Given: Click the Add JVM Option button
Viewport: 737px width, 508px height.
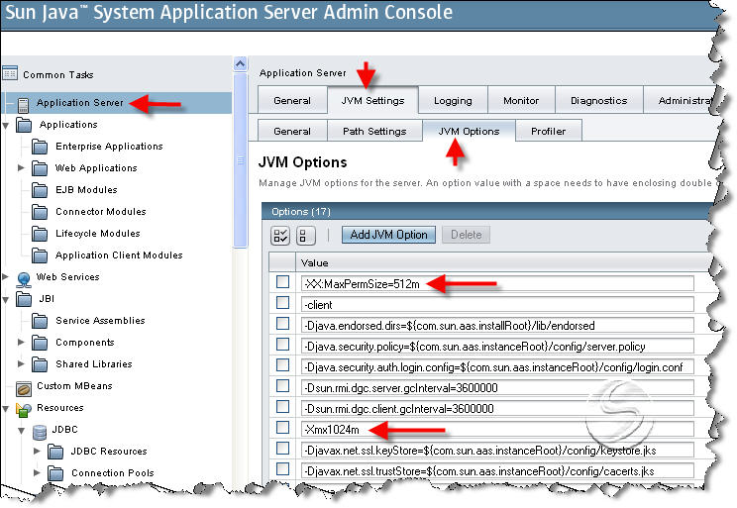Looking at the screenshot, I should pos(388,235).
